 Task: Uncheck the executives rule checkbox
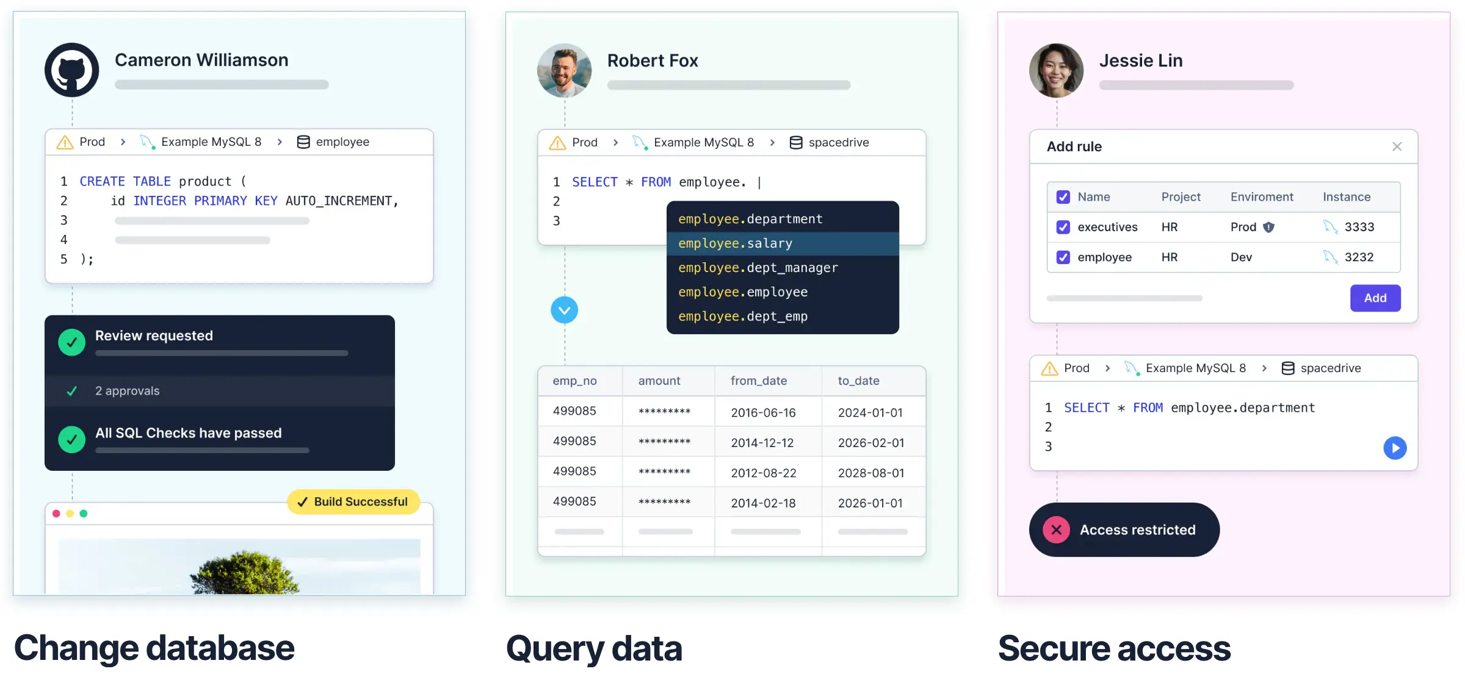click(x=1063, y=227)
